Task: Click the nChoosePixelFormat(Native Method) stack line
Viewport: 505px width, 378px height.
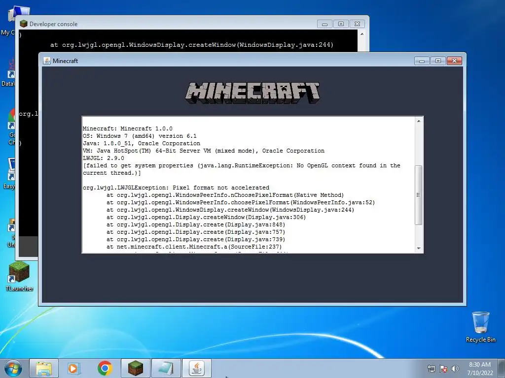Action: click(225, 195)
